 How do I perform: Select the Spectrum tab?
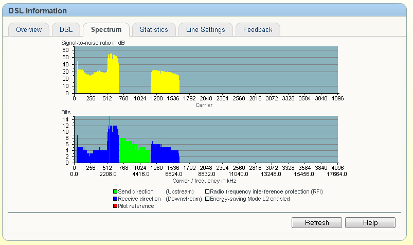tap(106, 30)
